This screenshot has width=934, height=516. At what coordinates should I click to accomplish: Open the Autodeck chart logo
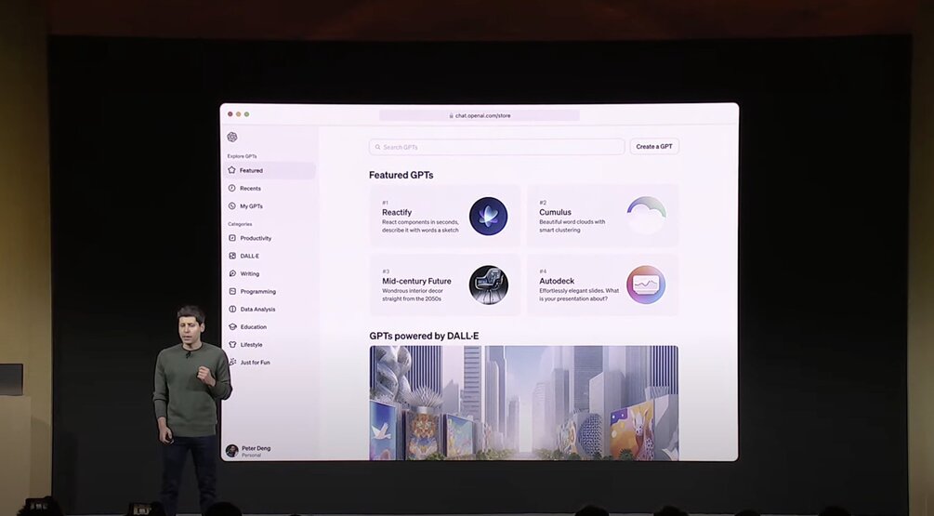coord(646,284)
